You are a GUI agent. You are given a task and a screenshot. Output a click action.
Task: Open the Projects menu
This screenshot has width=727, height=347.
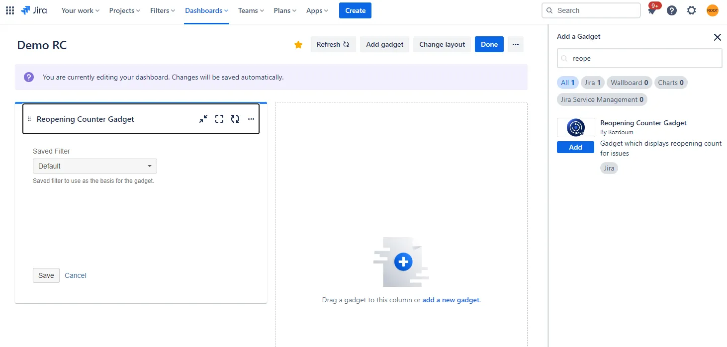click(125, 10)
